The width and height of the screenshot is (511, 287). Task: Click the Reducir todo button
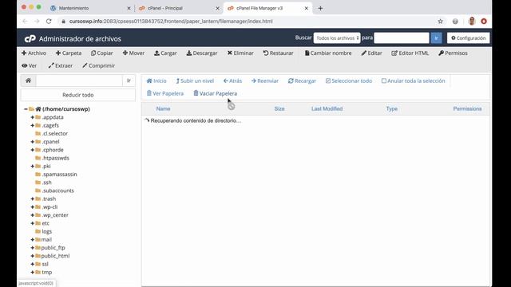click(78, 95)
